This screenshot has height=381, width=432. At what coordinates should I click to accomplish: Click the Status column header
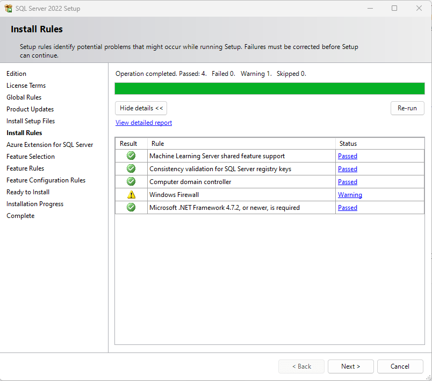tap(348, 143)
